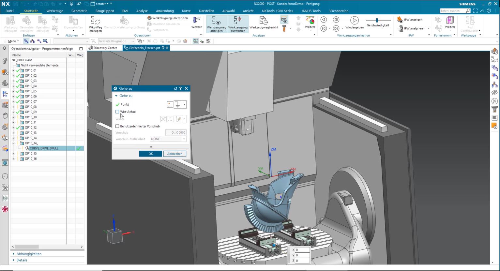This screenshot has width=500, height=271.
Task: Enable the Wkz-Achse checkbox
Action: 117,112
